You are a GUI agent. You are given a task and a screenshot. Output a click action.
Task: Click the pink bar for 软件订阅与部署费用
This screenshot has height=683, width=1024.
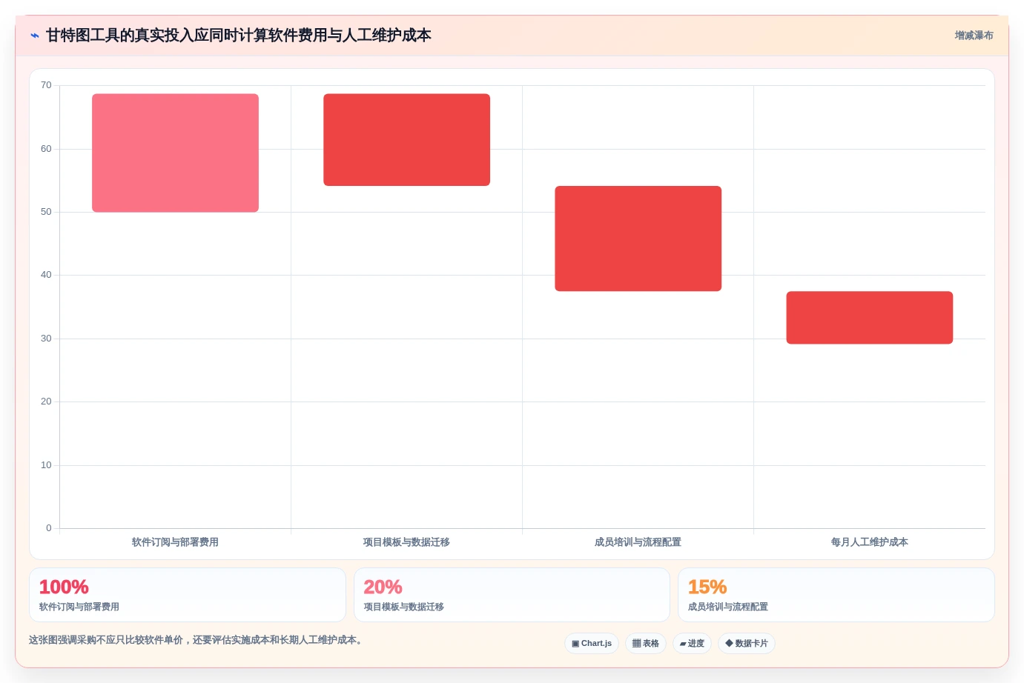tap(175, 153)
